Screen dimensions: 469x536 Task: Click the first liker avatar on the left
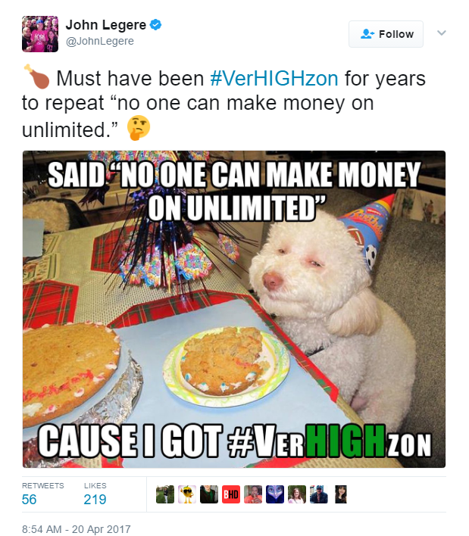click(x=165, y=494)
